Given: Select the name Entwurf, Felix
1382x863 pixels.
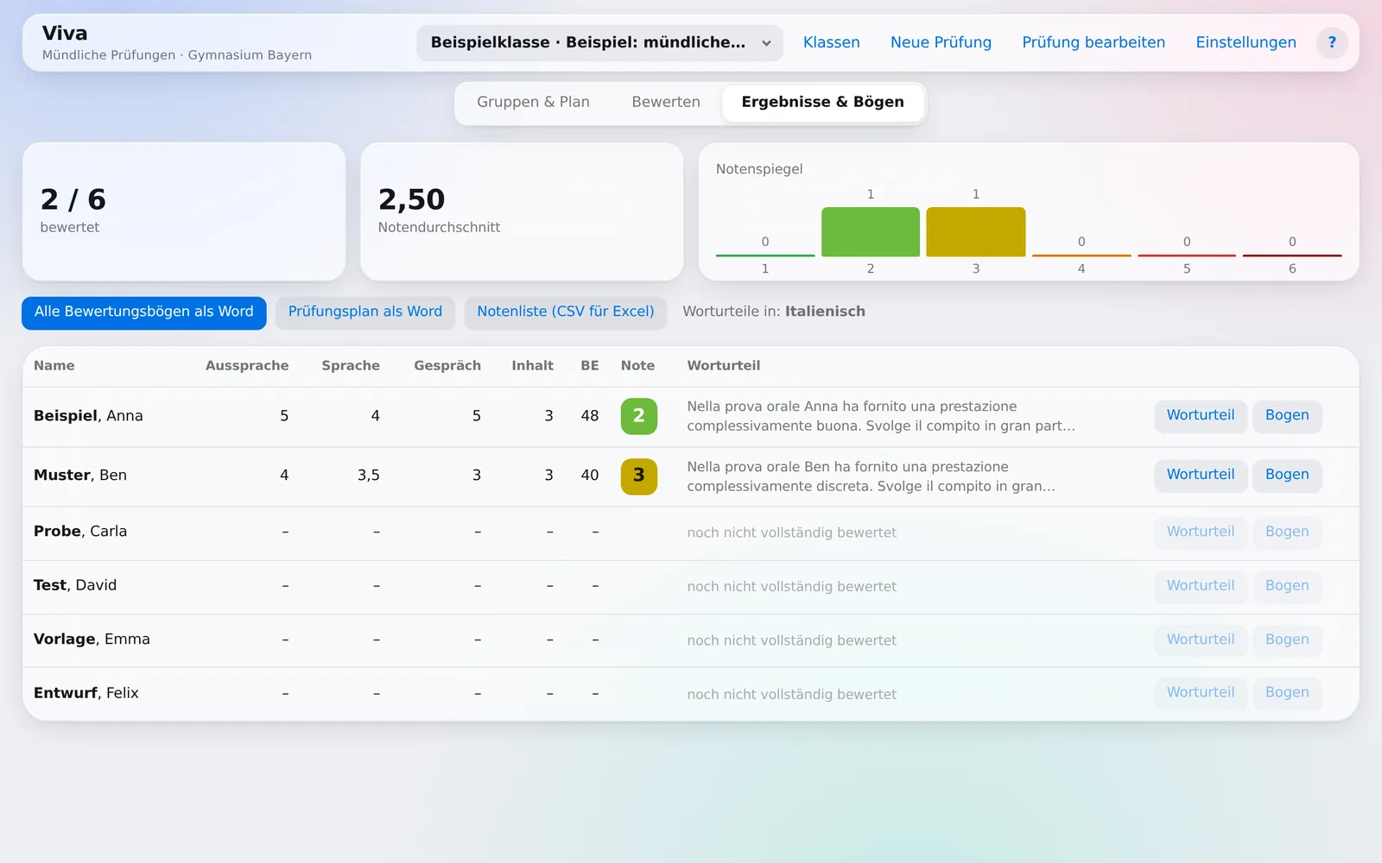Looking at the screenshot, I should (86, 693).
